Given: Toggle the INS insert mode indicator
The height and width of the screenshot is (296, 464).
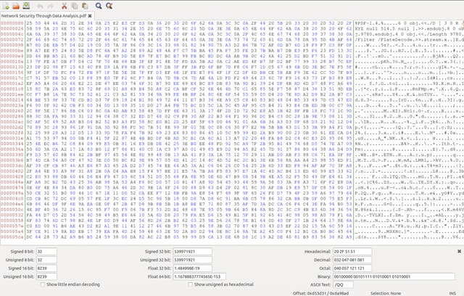Looking at the screenshot, I should (x=452, y=293).
